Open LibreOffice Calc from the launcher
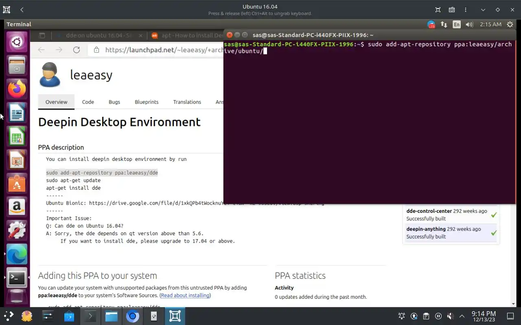The height and width of the screenshot is (325, 521). (x=17, y=136)
